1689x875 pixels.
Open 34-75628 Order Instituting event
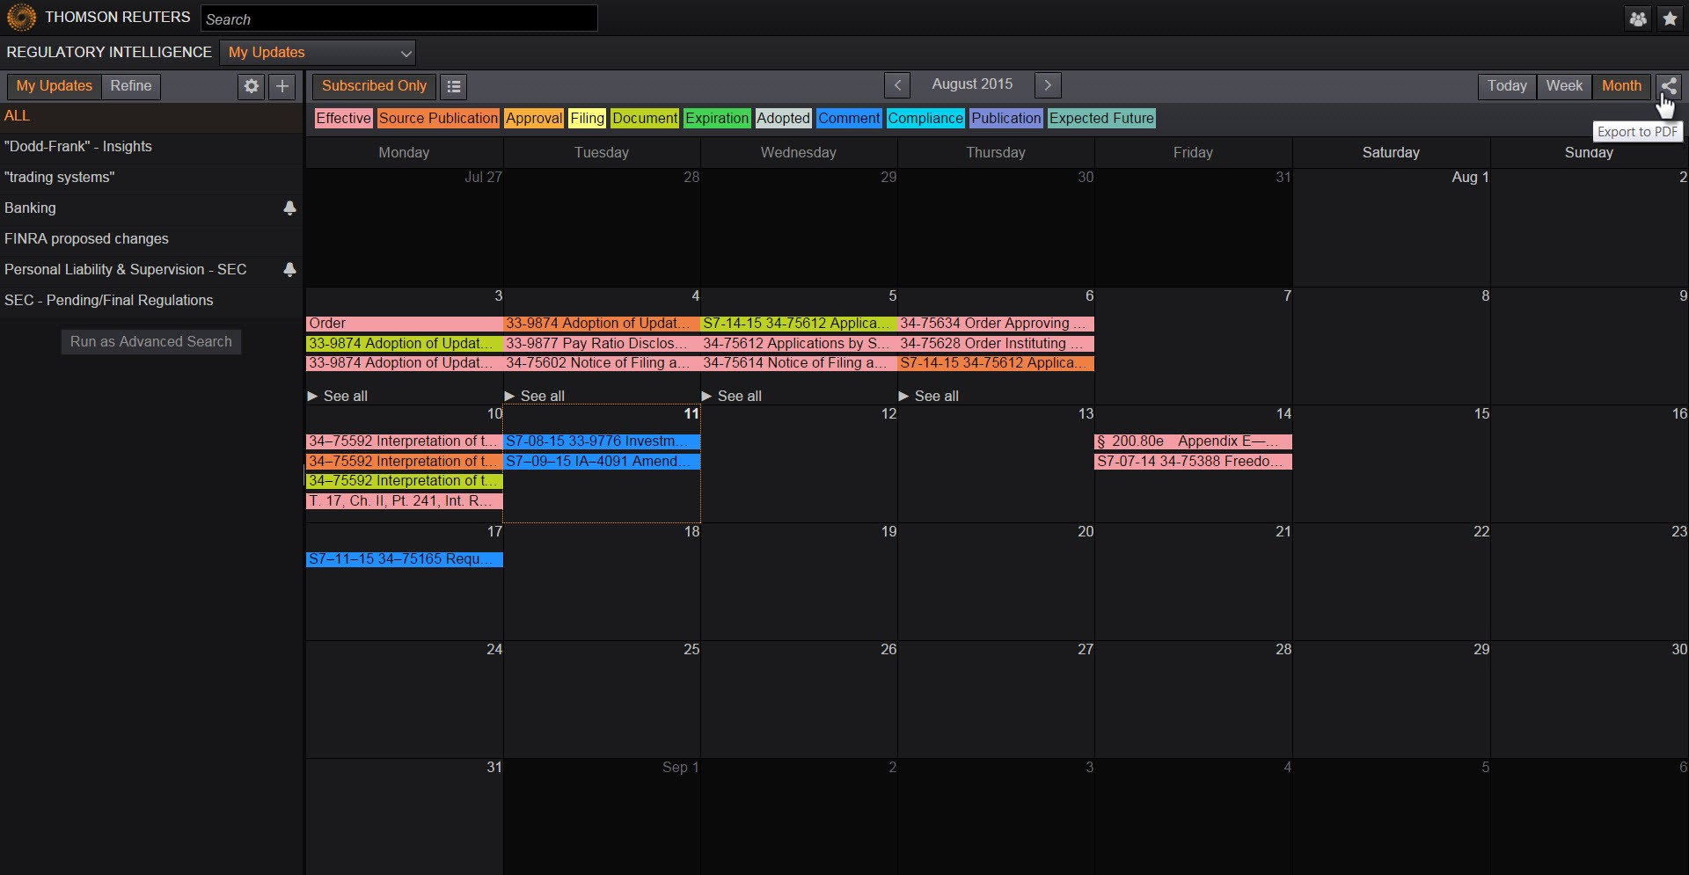996,344
